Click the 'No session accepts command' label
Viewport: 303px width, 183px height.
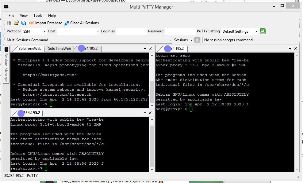click(x=228, y=40)
